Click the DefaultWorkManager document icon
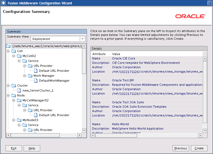213x154 pixels. coord(35,81)
